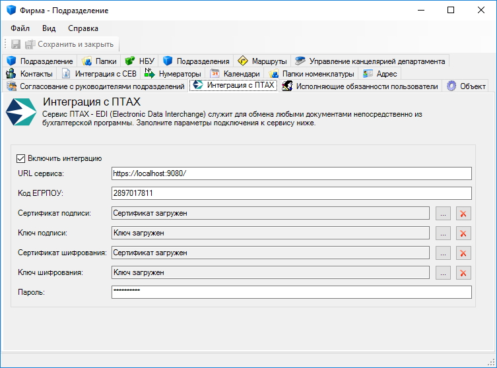Open the Папки номенклатуры tab

(312, 73)
